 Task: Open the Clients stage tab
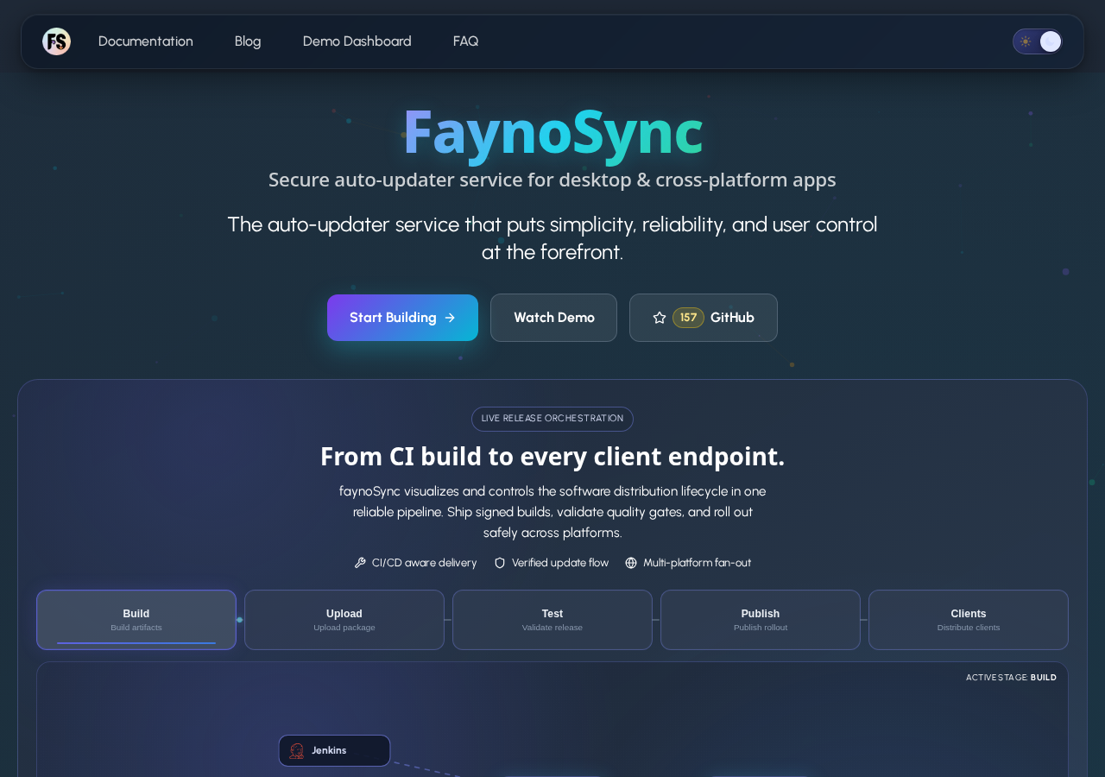[x=969, y=620]
